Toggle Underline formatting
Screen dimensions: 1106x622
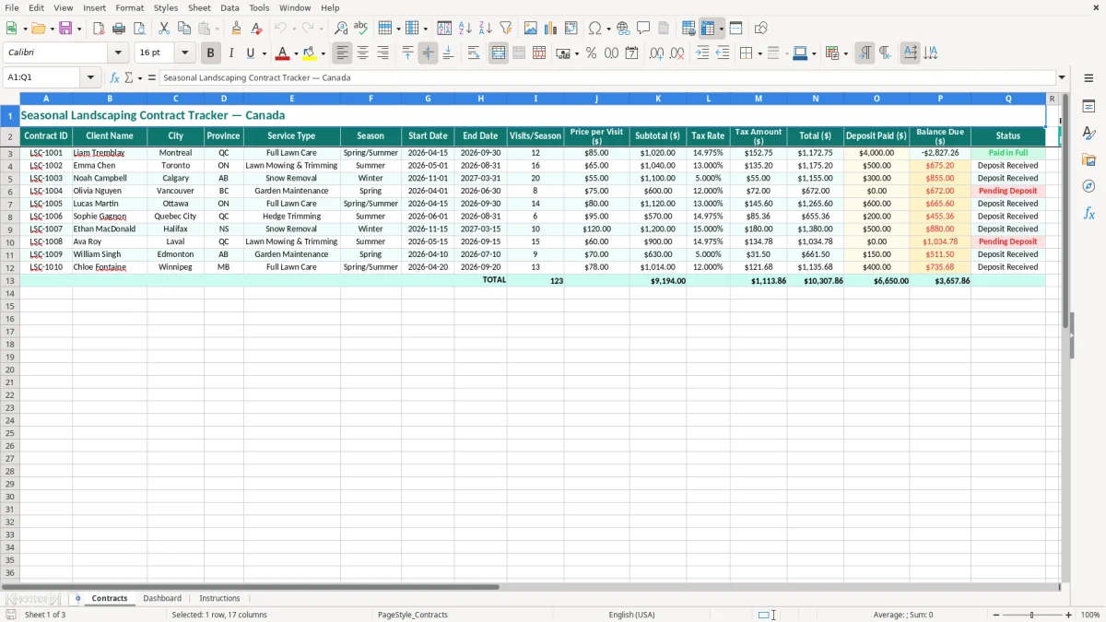click(x=250, y=53)
